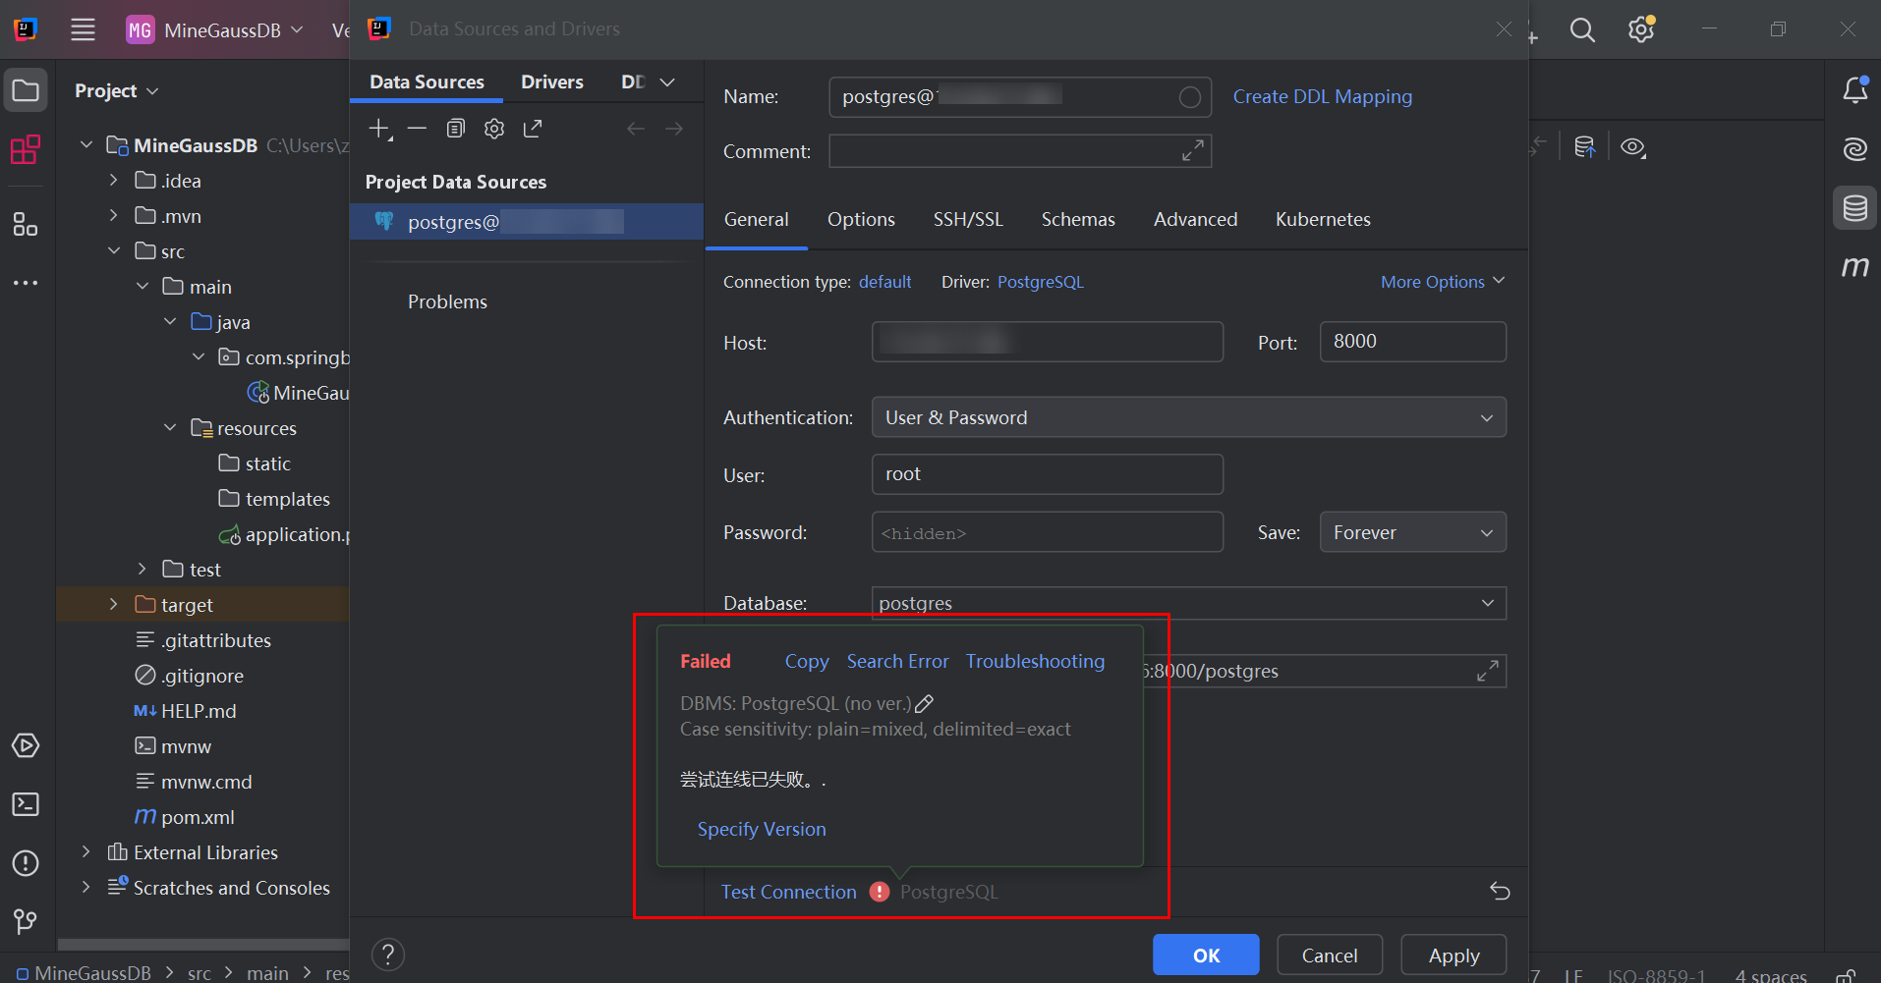Open the Database tool window icon
Image resolution: width=1881 pixels, height=983 pixels.
[1855, 208]
